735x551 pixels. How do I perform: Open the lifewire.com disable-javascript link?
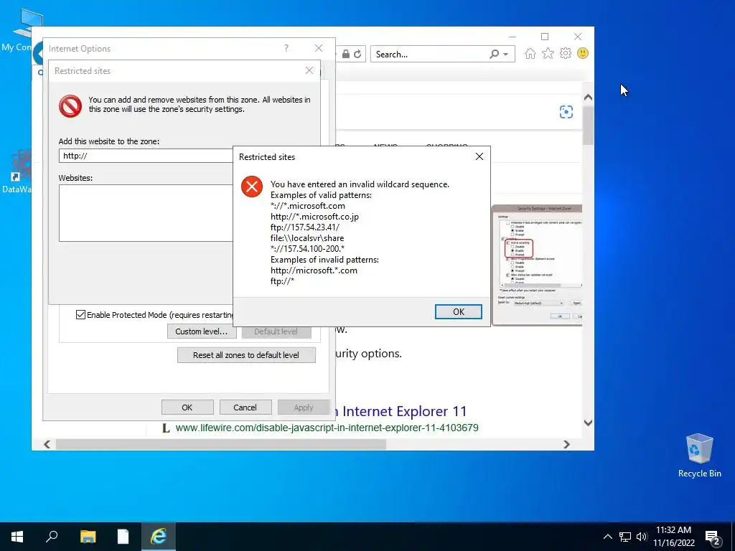click(327, 428)
